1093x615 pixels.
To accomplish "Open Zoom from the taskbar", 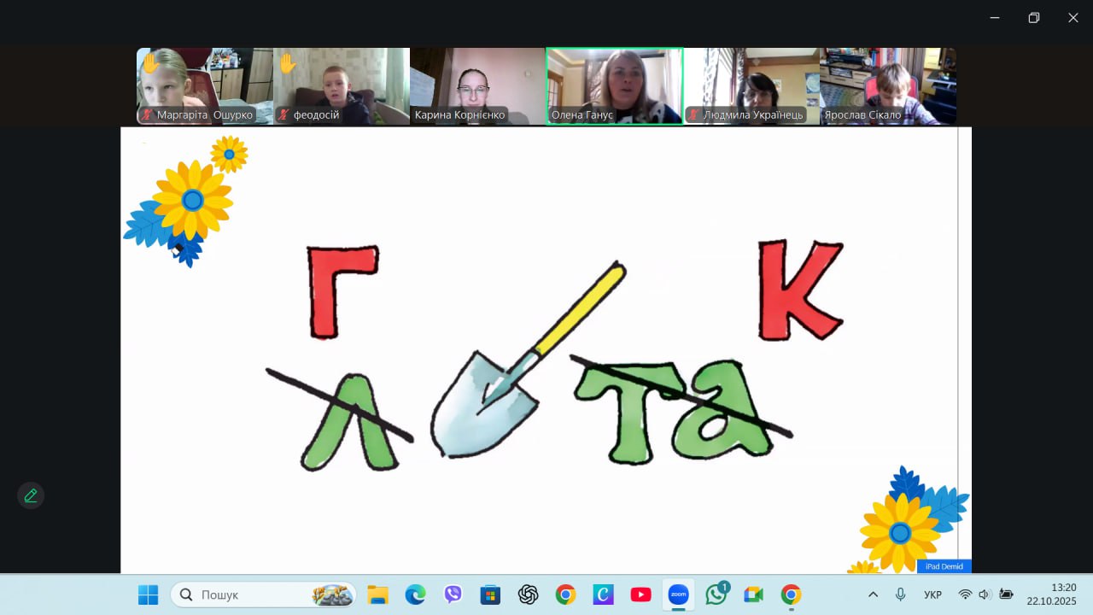I will tap(678, 594).
